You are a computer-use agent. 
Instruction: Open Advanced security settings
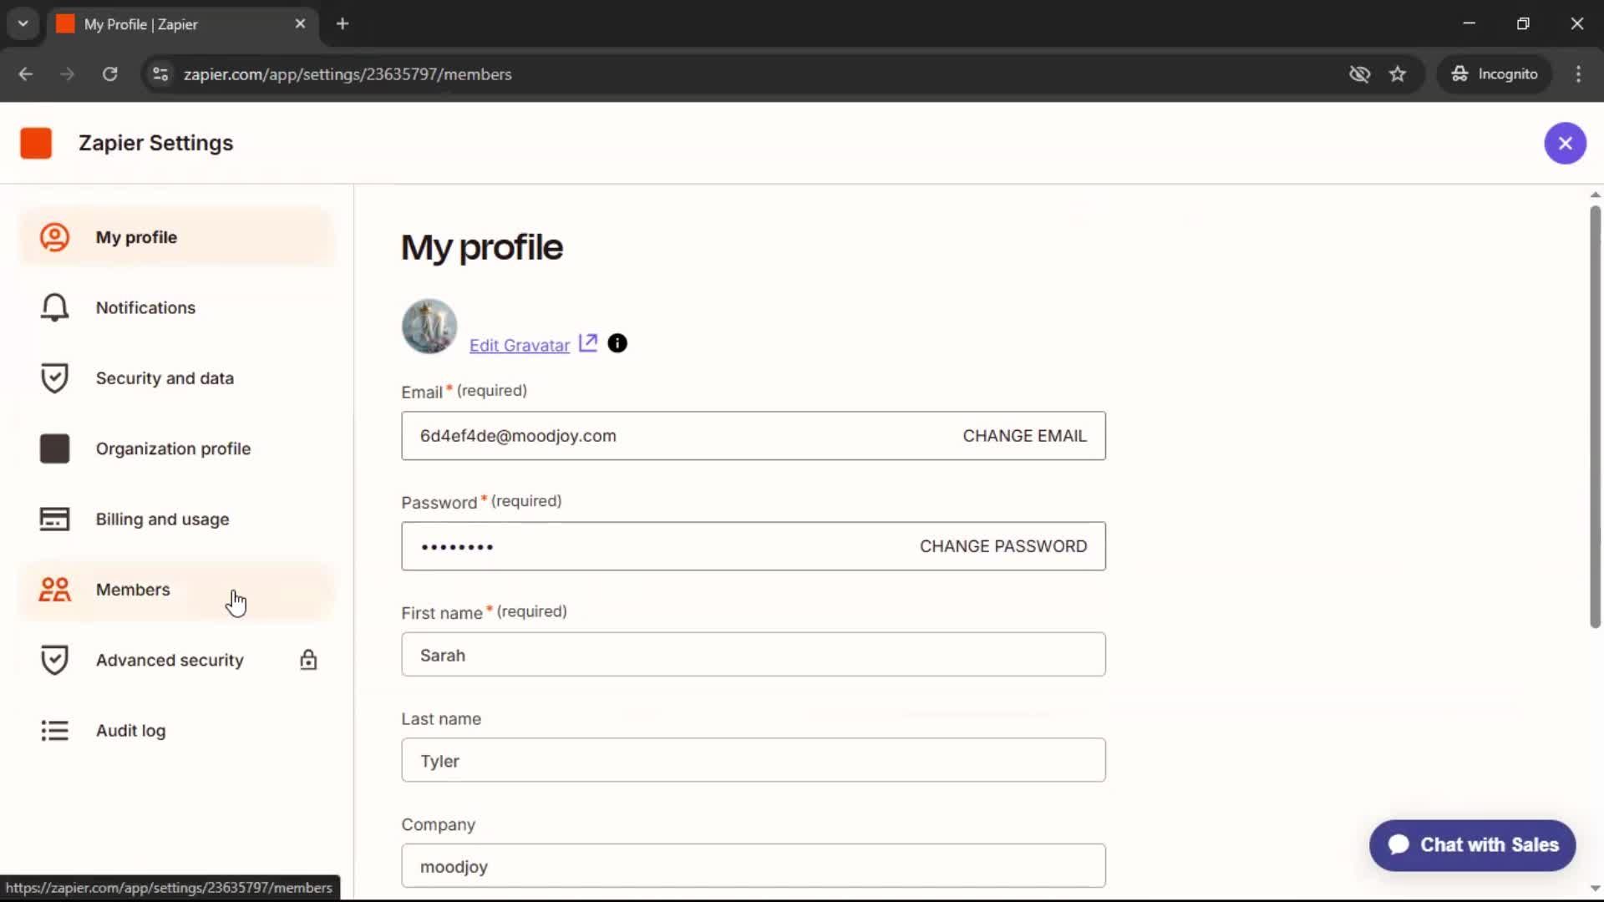(x=176, y=660)
